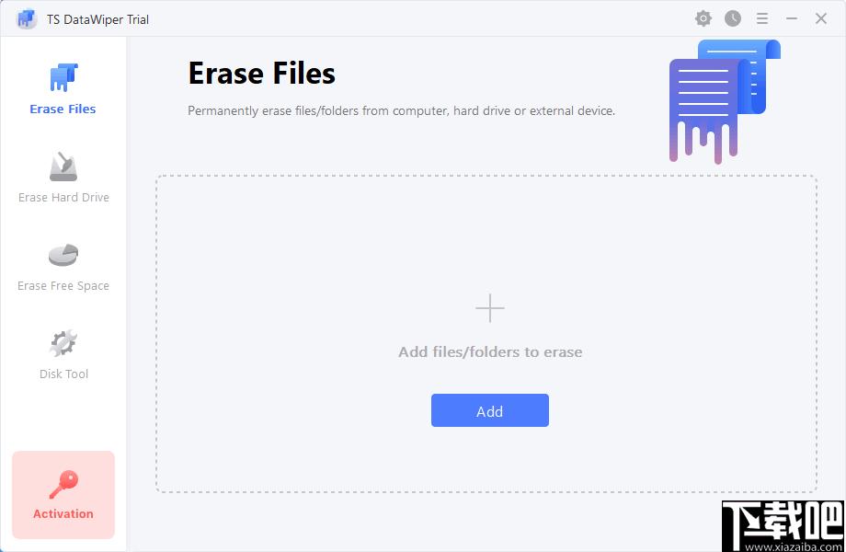Click 'Add files/folders to erase' text

pos(490,351)
